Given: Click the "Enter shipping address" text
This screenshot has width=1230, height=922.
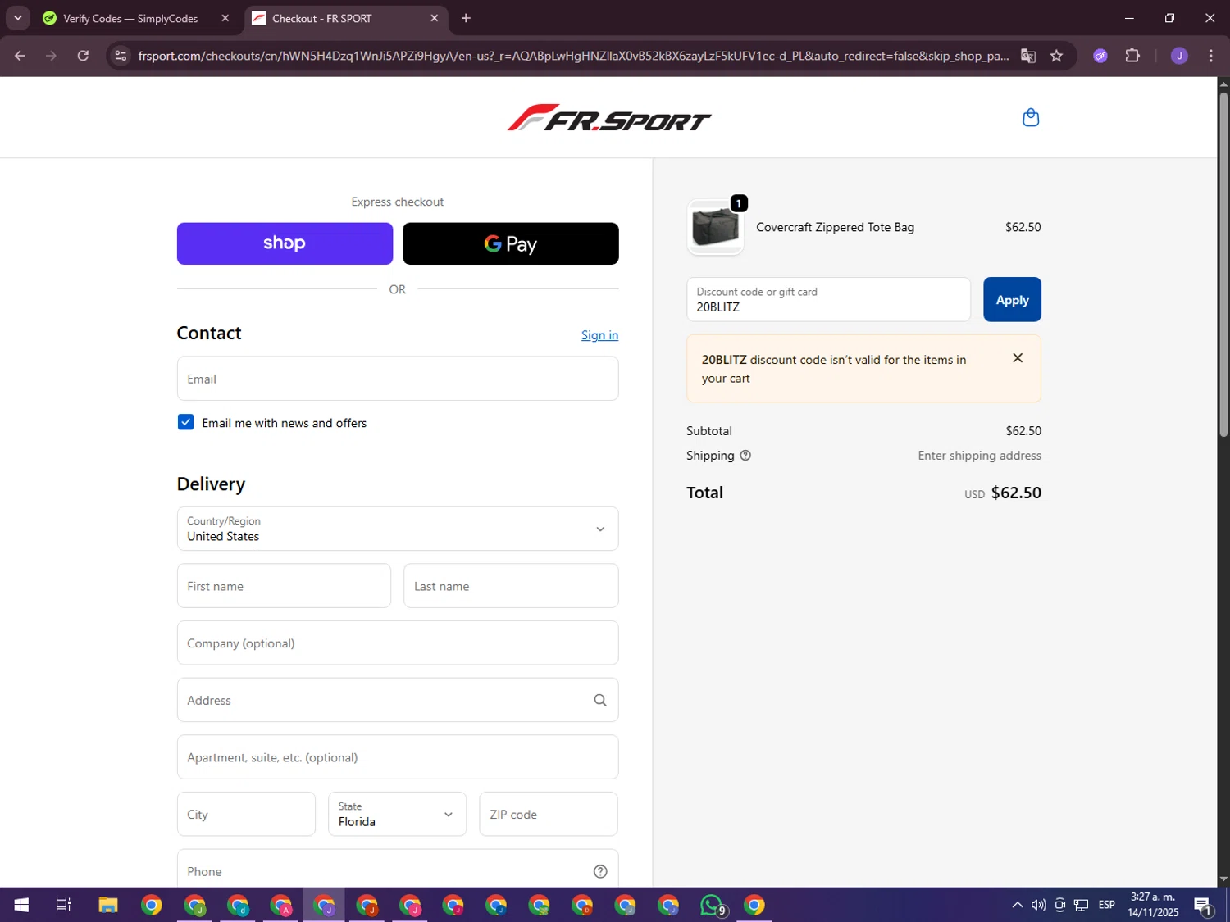Looking at the screenshot, I should (x=979, y=456).
